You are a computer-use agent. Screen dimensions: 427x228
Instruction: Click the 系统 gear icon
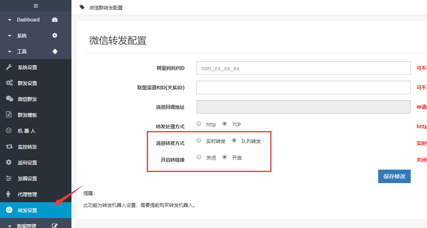tap(55, 35)
